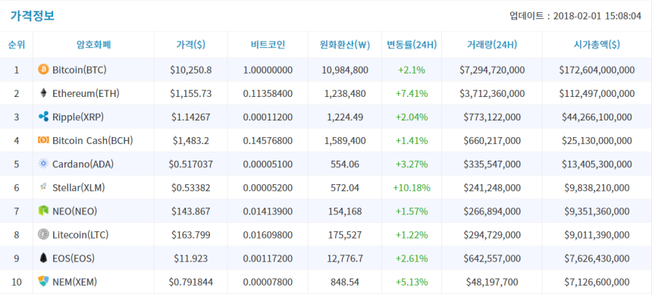Open the Ripple(XRP) coin link
The image size is (652, 294).
[78, 117]
